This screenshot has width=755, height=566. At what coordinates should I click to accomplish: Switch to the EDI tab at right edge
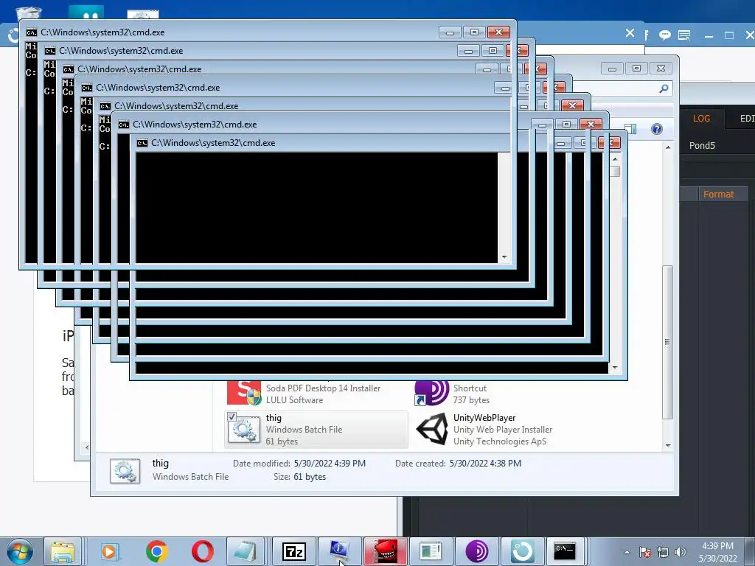(745, 119)
